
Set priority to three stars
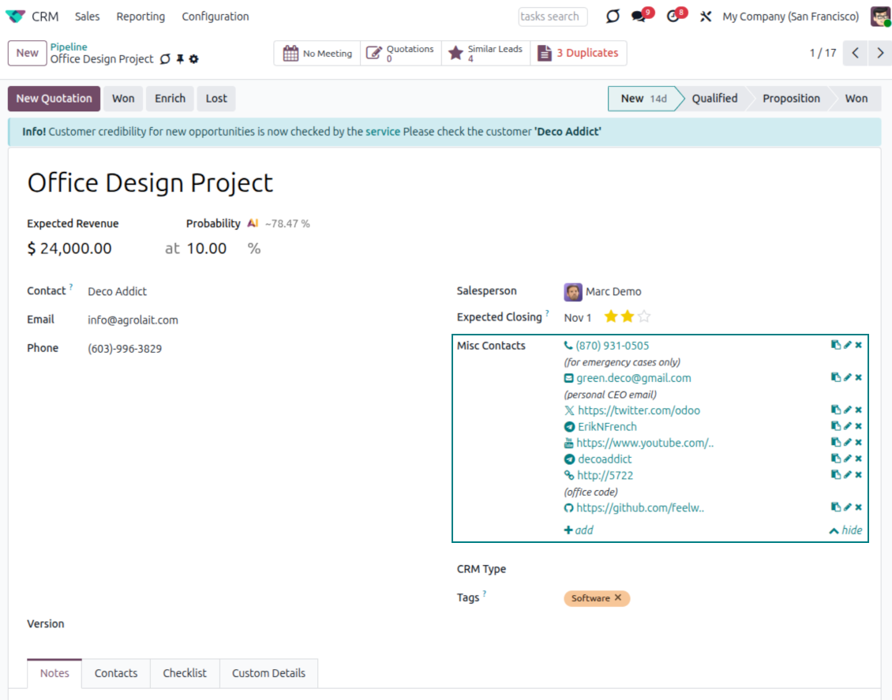tap(644, 317)
